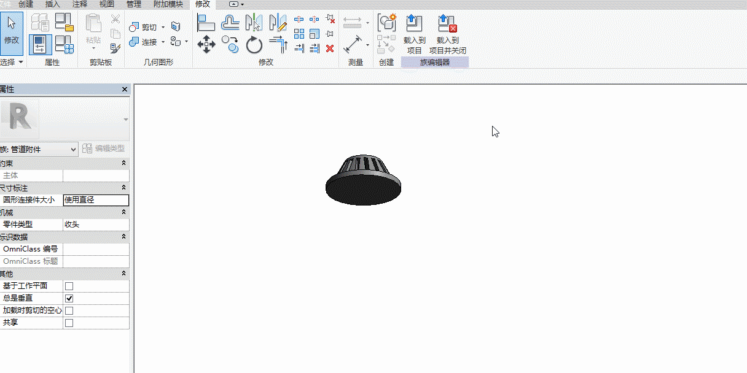The image size is (747, 373).
Task: Collapse the 其他 section
Action: pos(123,274)
